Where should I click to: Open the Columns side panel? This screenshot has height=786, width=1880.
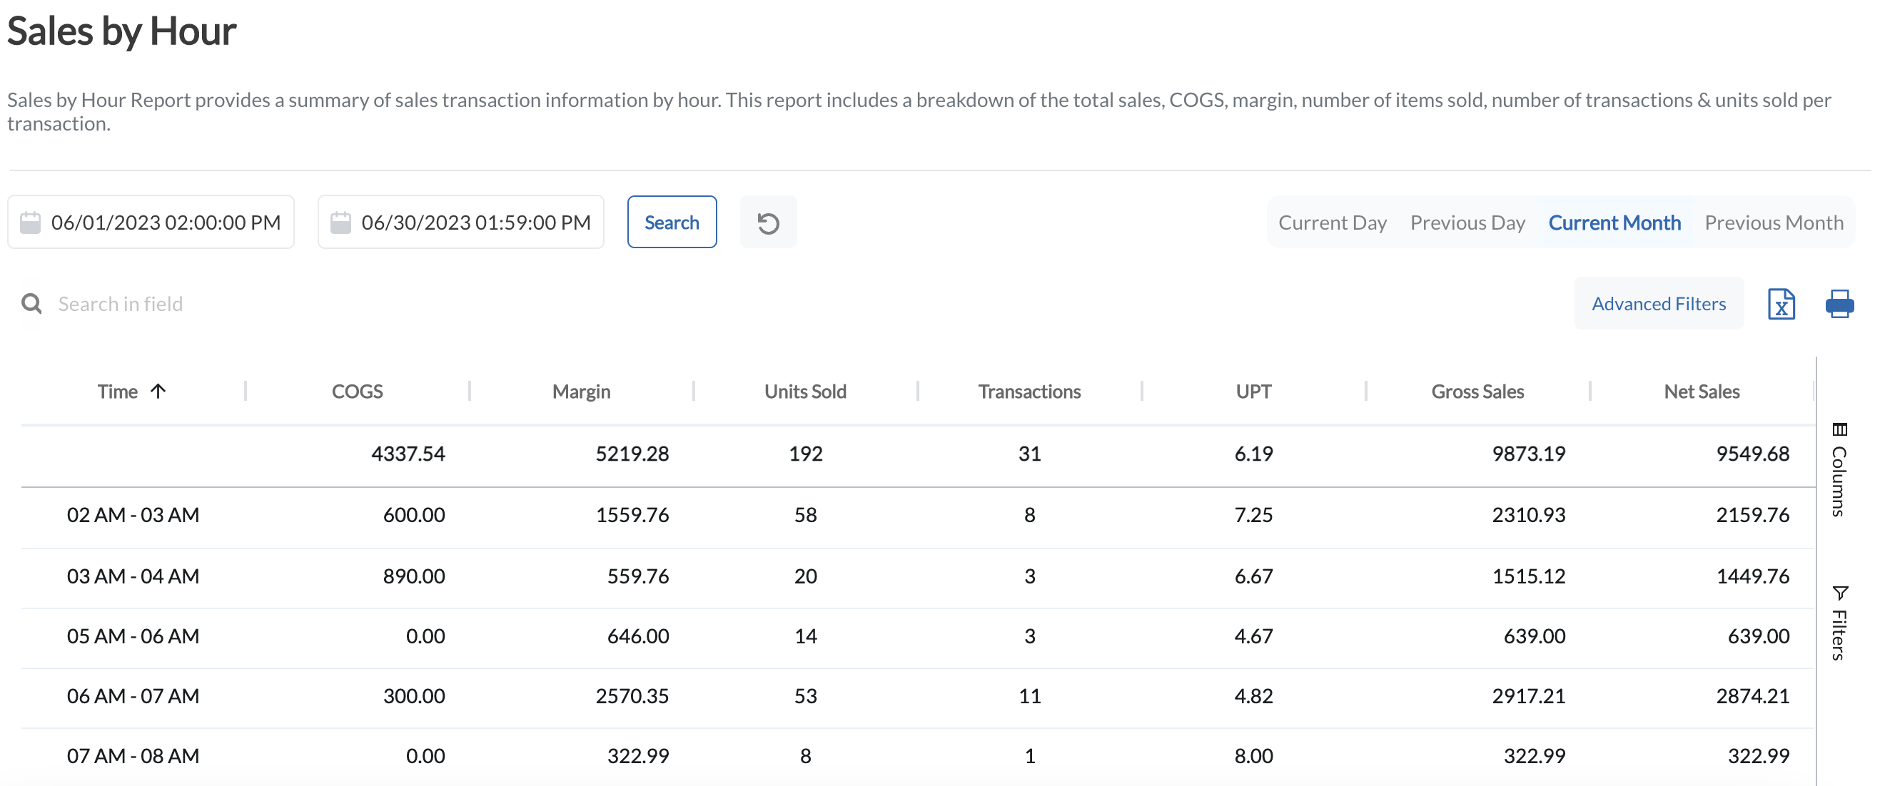1839,470
